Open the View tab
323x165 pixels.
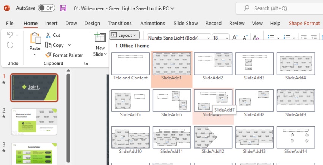click(x=257, y=23)
